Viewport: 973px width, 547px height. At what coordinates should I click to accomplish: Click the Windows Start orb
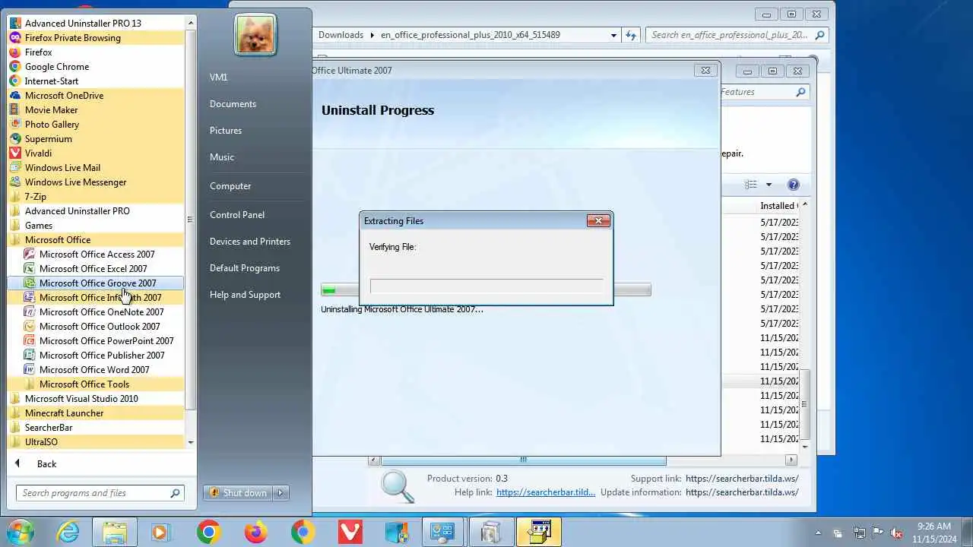click(21, 532)
